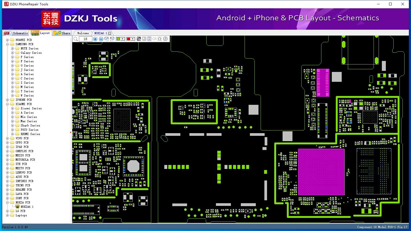Click the folder icon beside Laptops
The image size is (411, 231).
tap(12, 215)
